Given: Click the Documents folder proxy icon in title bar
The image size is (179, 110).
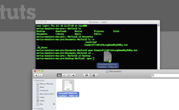Looking at the screenshot, I should (107, 71).
